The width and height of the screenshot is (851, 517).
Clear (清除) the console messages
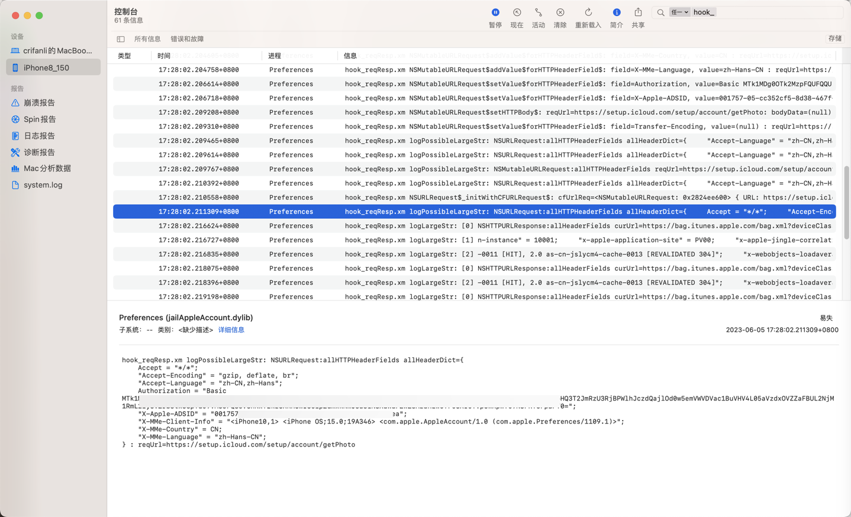tap(560, 12)
